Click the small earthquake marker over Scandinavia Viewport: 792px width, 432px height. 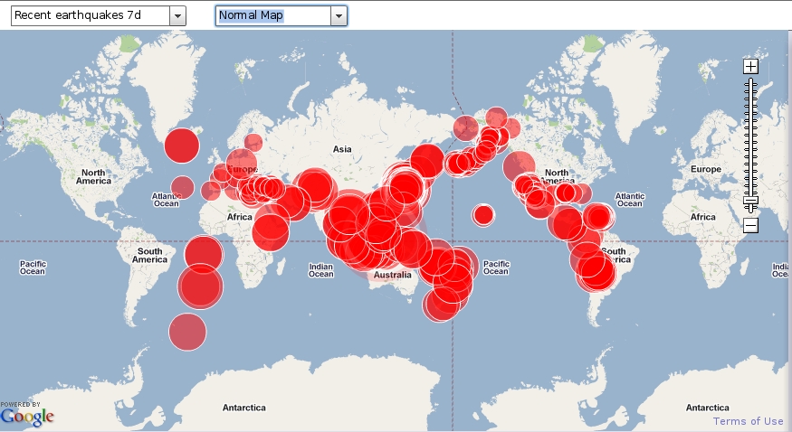pyautogui.click(x=253, y=142)
